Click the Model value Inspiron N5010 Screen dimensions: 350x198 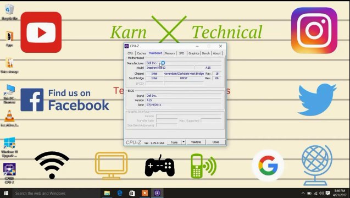[170, 68]
